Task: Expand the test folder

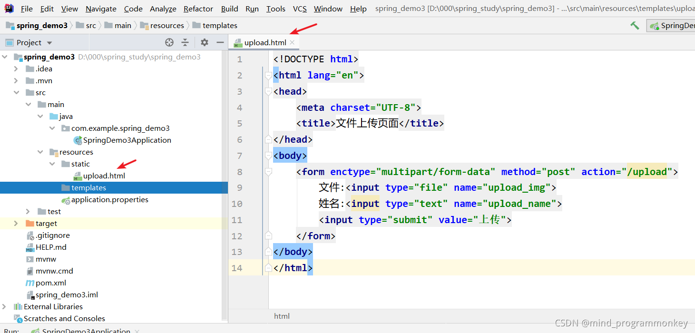Action: (x=29, y=211)
